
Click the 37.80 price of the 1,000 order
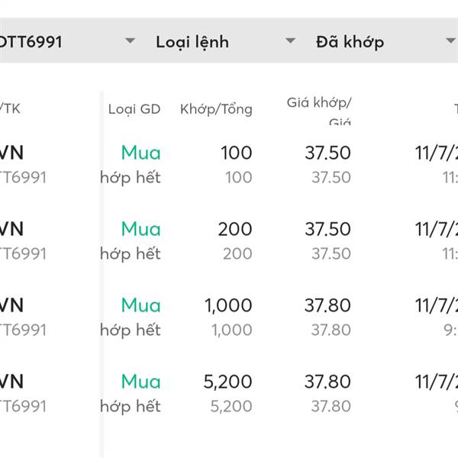coord(327,305)
